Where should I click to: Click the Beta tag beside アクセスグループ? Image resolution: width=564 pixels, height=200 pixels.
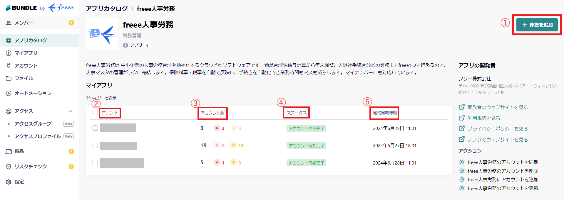(x=68, y=124)
